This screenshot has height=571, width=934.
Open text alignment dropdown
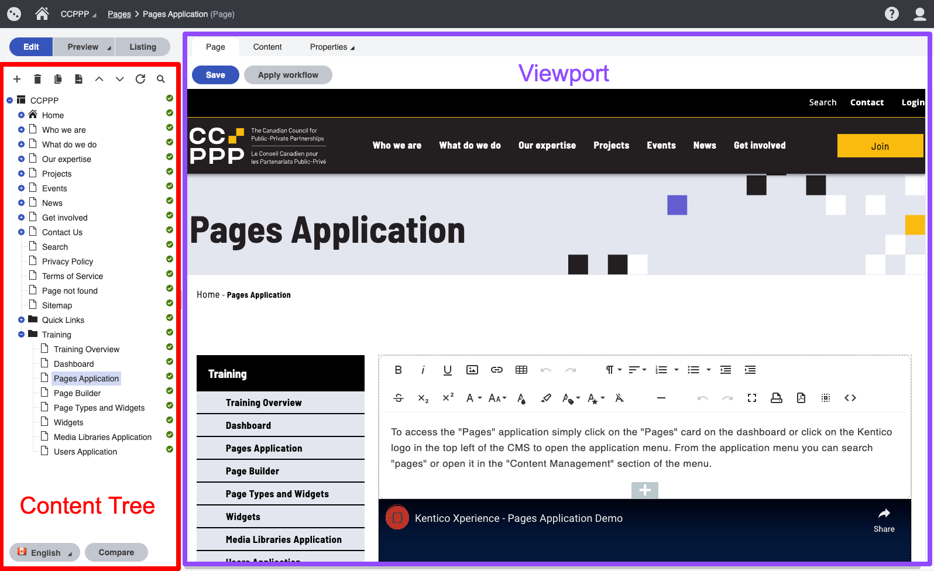click(x=637, y=370)
